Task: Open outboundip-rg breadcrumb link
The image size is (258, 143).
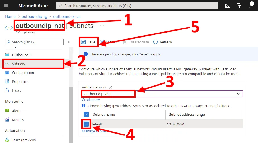Action: click(x=34, y=16)
